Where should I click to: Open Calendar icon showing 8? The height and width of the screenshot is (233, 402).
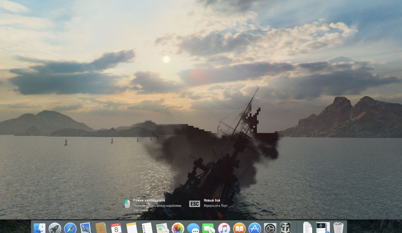[x=116, y=228]
